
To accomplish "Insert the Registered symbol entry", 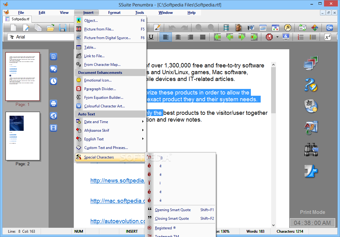I will 181,228.
